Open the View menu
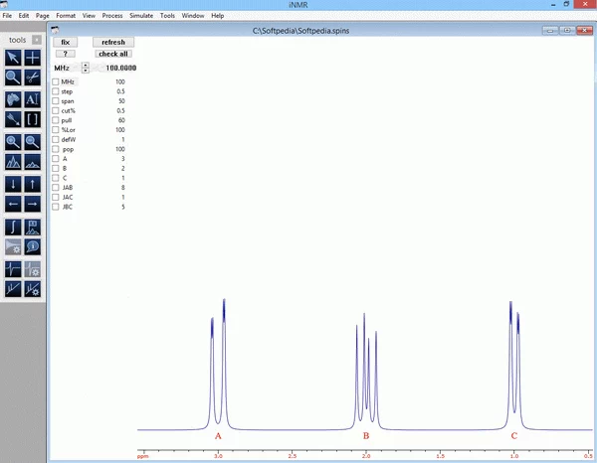The width and height of the screenshot is (597, 463). (89, 16)
